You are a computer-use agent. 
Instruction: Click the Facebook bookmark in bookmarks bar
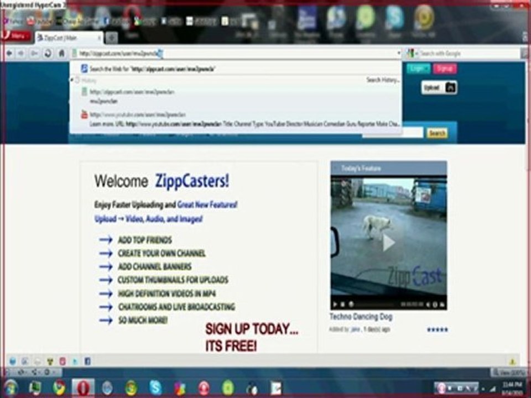coord(117,22)
